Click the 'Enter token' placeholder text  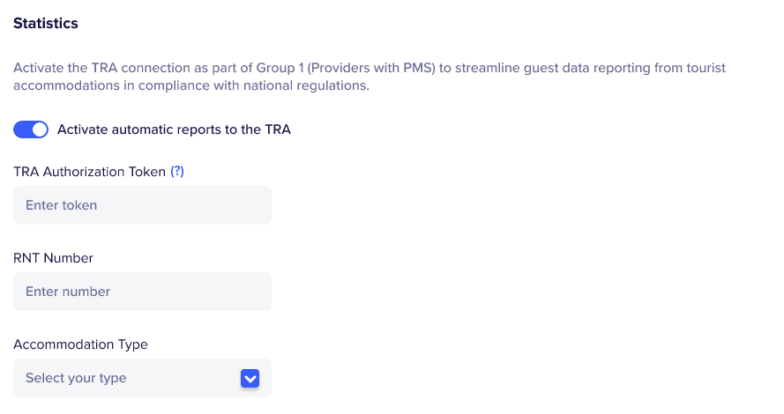tap(61, 205)
